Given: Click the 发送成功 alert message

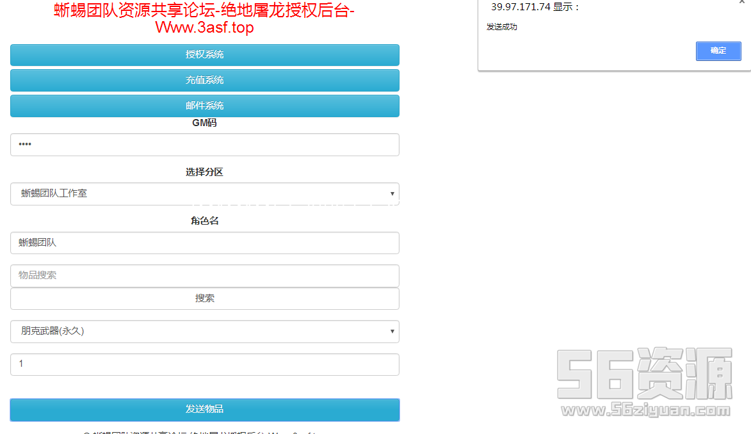Looking at the screenshot, I should [x=502, y=27].
